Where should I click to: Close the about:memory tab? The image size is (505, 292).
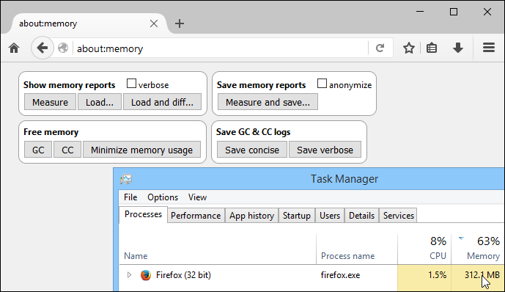click(x=154, y=23)
